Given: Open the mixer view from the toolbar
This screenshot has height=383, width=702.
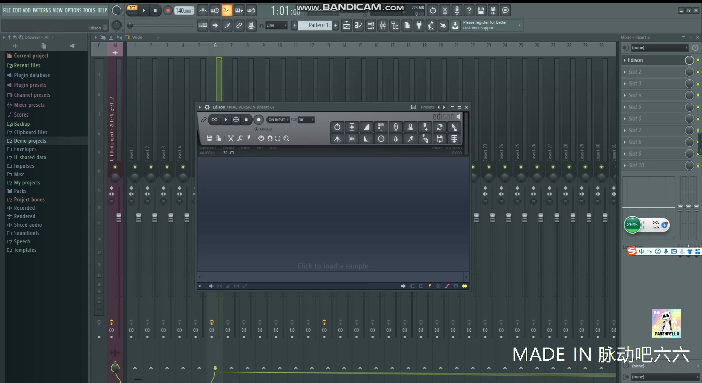Looking at the screenshot, I should [x=383, y=25].
